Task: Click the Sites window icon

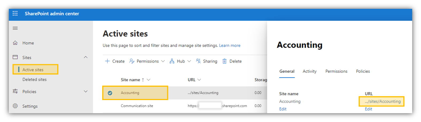Action: pos(15,57)
